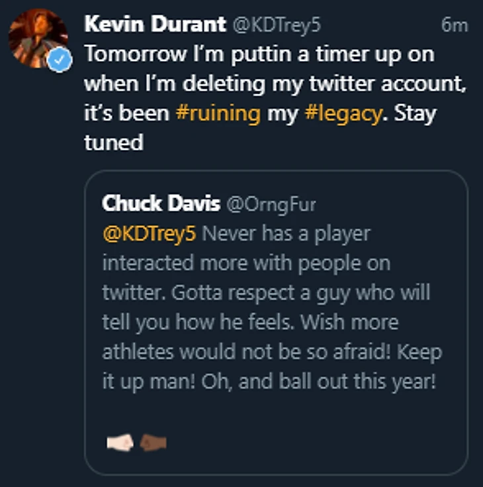This screenshot has width=483, height=487.
Task: Click the @KDTrey5 mention in quoted tweet
Action: (x=150, y=233)
